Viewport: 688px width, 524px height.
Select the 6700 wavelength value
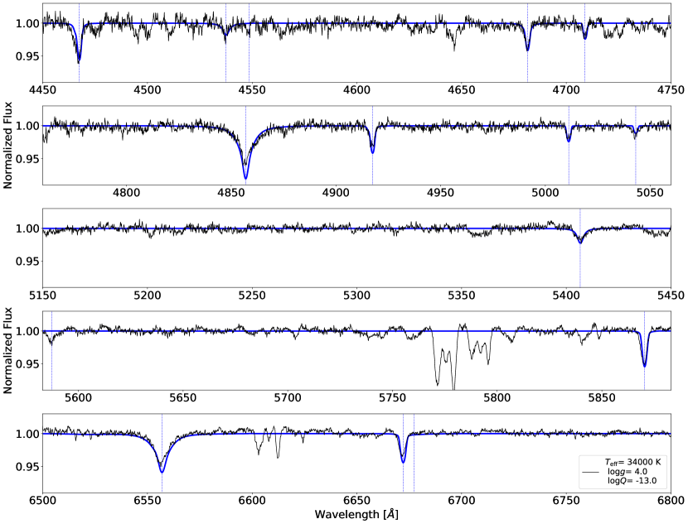[461, 500]
